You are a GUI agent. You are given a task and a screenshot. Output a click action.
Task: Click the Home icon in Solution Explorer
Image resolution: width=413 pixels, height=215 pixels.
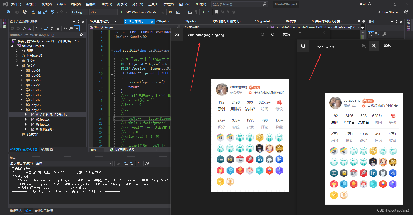(x=24, y=28)
